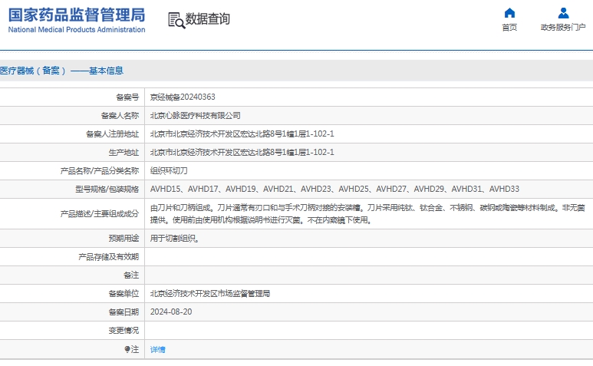Click the ●注 row label
Screen dimensions: 593x366
132,349
